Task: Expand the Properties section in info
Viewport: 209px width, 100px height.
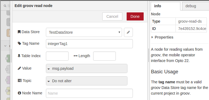Action: tap(162, 37)
